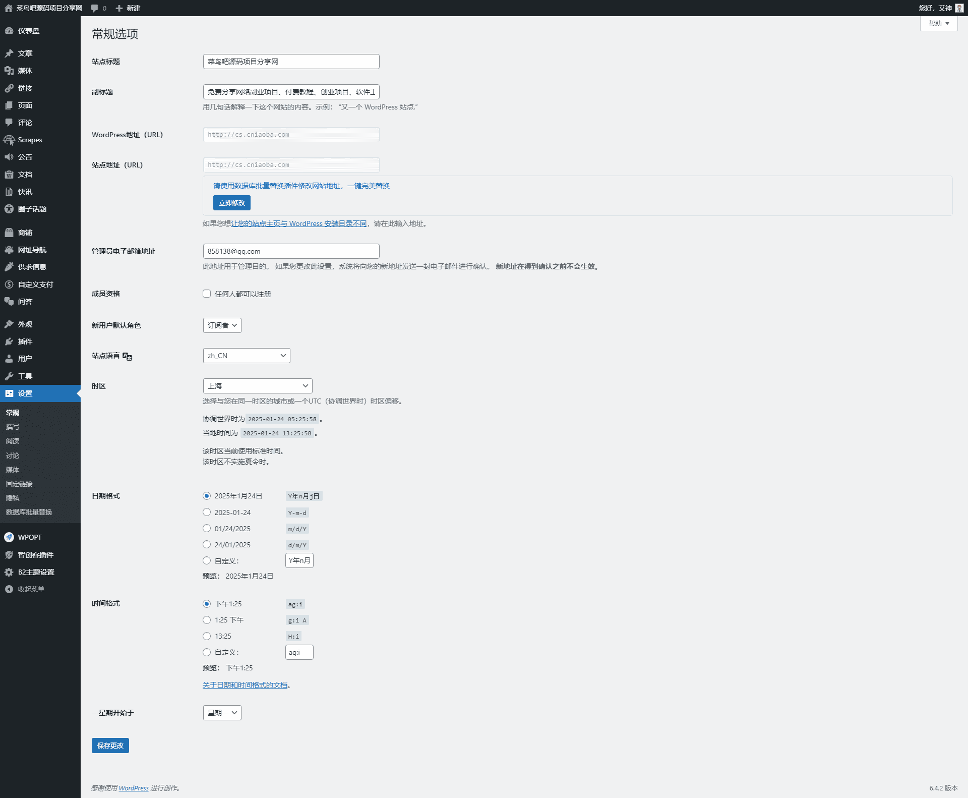Open the 星期一 week start dropdown
968x798 pixels.
[x=222, y=713]
